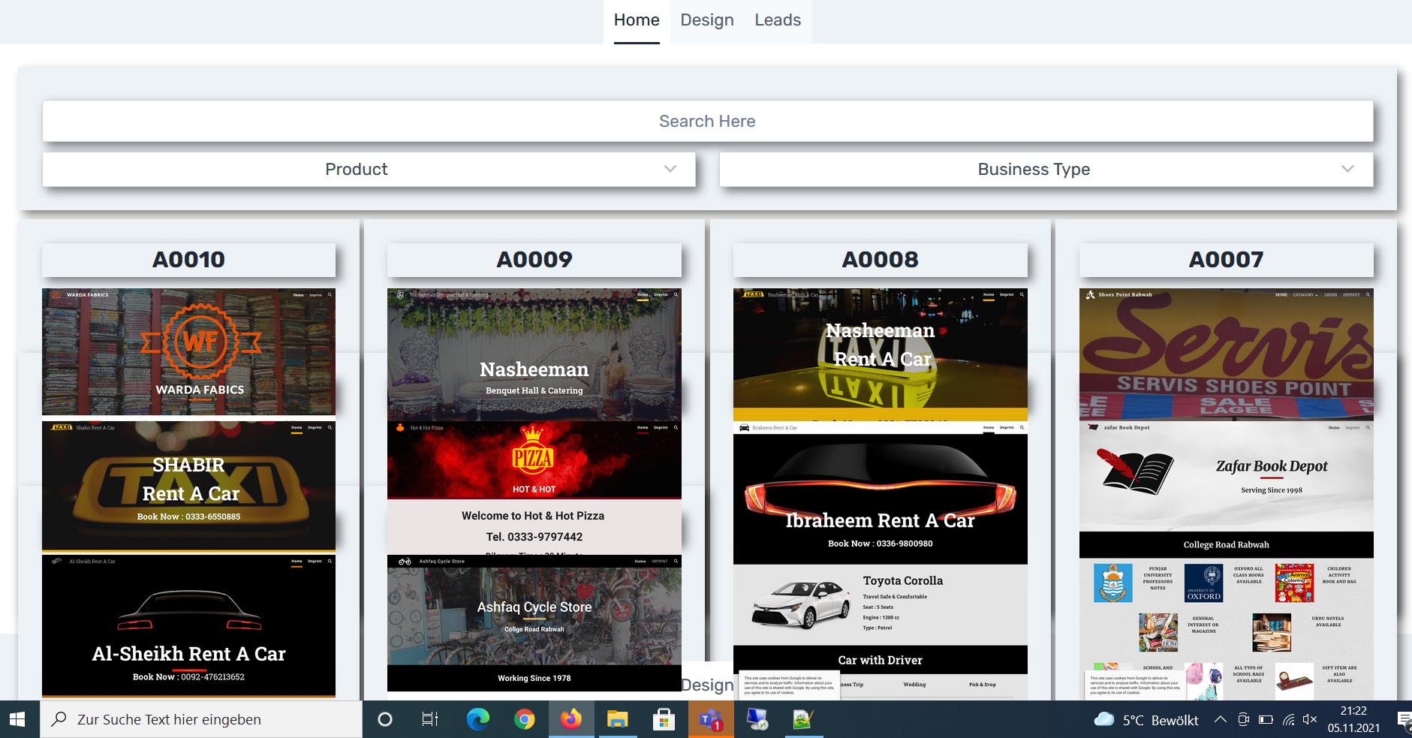Expand the Business Type dropdown
This screenshot has height=738, width=1412.
pos(1046,169)
